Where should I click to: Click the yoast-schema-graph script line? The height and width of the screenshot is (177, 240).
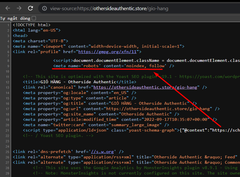(x=131, y=130)
